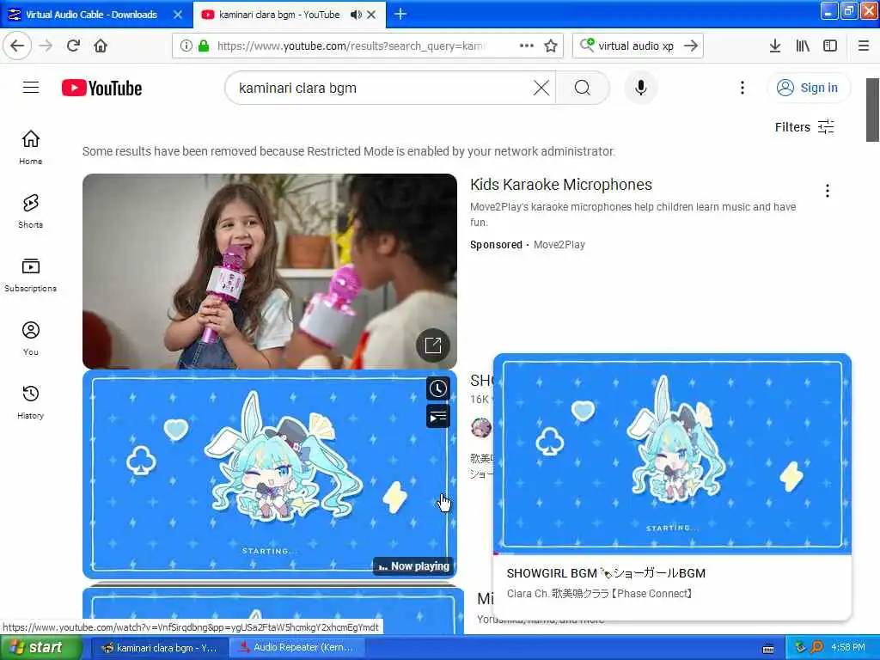Select the kaminari clara bgm YouTube tab
Screen dimensions: 880x660
point(279,15)
